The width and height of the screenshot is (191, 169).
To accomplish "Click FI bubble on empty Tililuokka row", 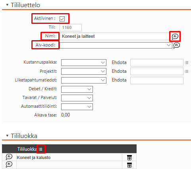I will click(x=9, y=165).
